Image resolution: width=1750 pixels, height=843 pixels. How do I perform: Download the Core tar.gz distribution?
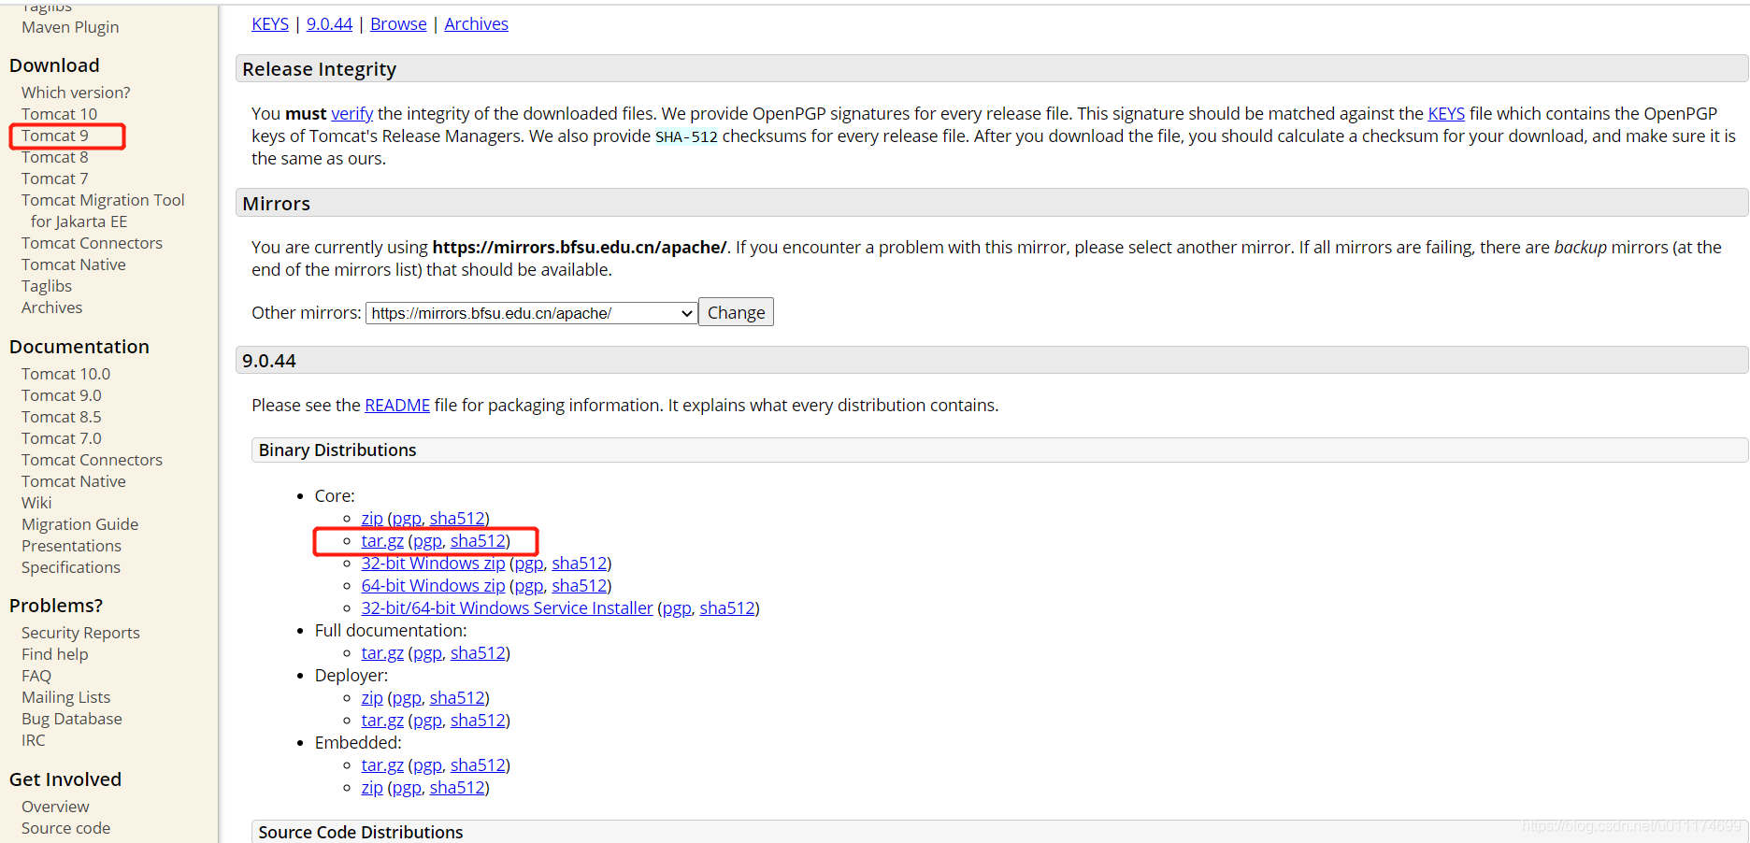(x=382, y=540)
